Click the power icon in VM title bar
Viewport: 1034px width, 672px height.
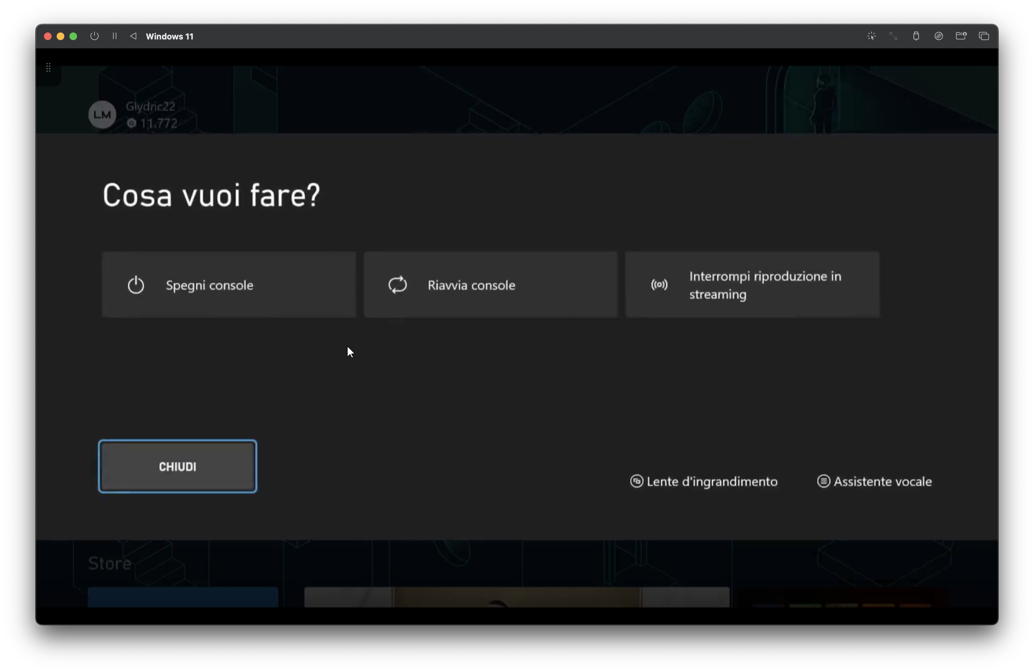coord(94,36)
